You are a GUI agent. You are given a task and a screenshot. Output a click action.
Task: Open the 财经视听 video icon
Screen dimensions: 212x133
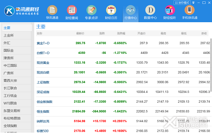point(170,10)
